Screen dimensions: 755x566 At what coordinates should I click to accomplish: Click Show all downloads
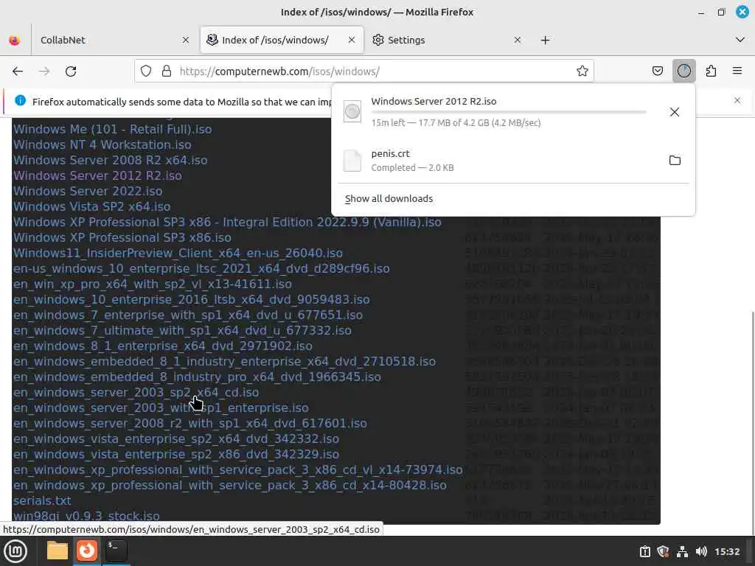pos(389,199)
